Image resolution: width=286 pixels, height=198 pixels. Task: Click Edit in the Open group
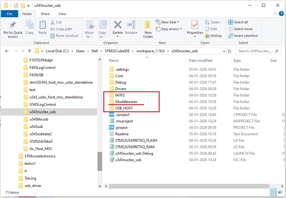click(x=211, y=29)
